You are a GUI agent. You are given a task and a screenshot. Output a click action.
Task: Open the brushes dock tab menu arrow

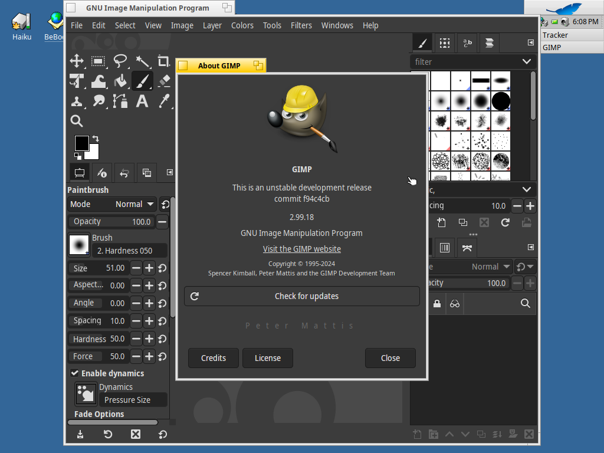tap(530, 42)
